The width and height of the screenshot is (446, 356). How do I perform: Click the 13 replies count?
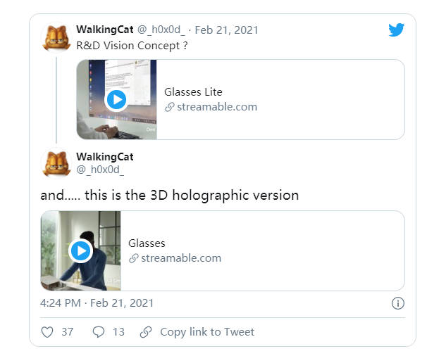click(x=118, y=331)
